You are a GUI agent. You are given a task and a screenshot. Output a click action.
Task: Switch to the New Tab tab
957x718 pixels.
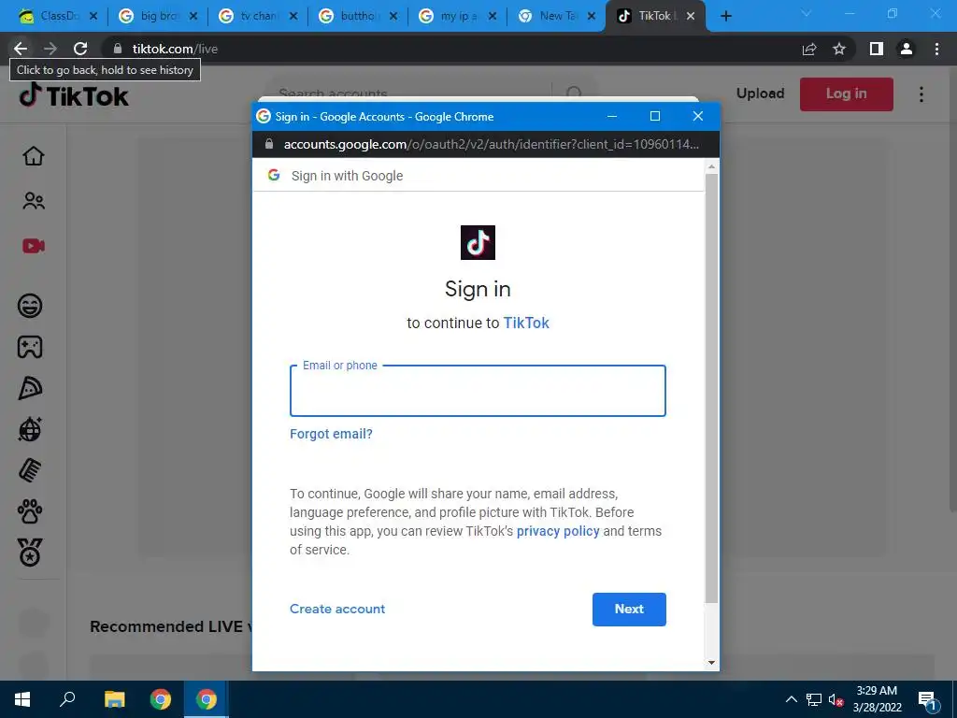(x=557, y=16)
